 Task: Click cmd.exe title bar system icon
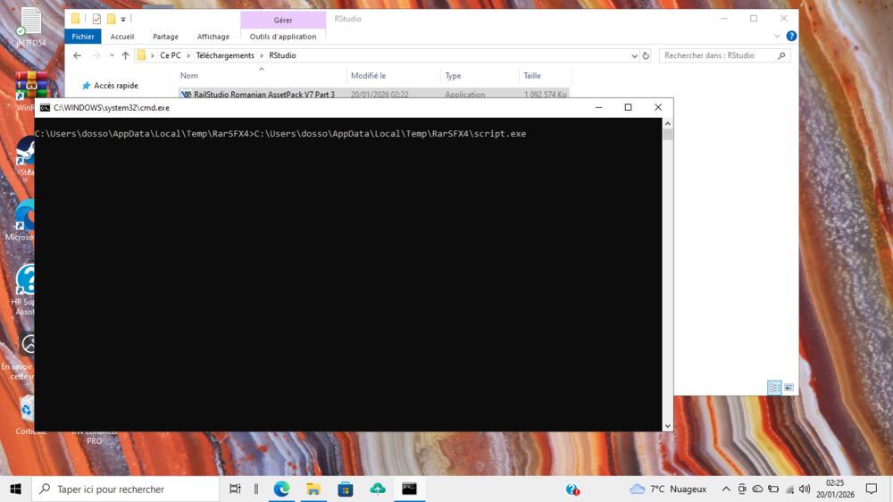(x=45, y=108)
